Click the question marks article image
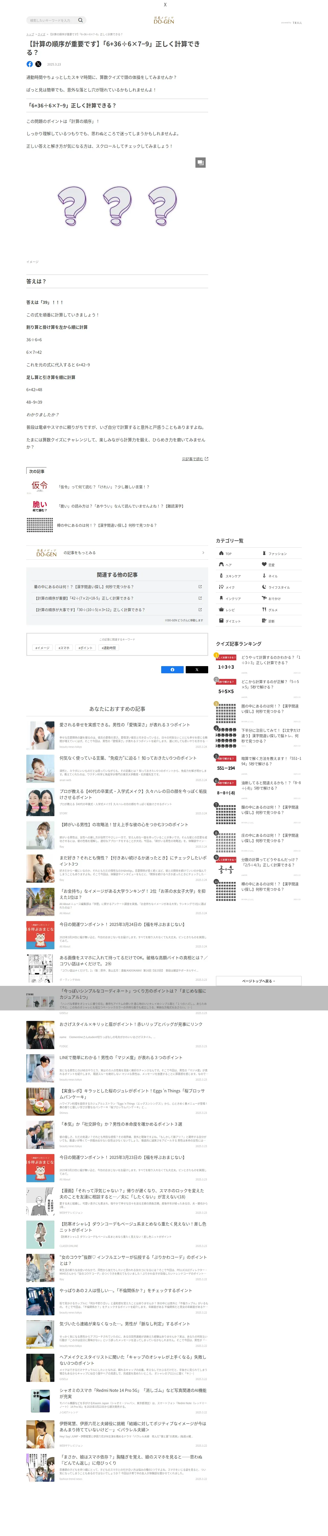Viewport: 328px width, 1536px height. (x=117, y=206)
